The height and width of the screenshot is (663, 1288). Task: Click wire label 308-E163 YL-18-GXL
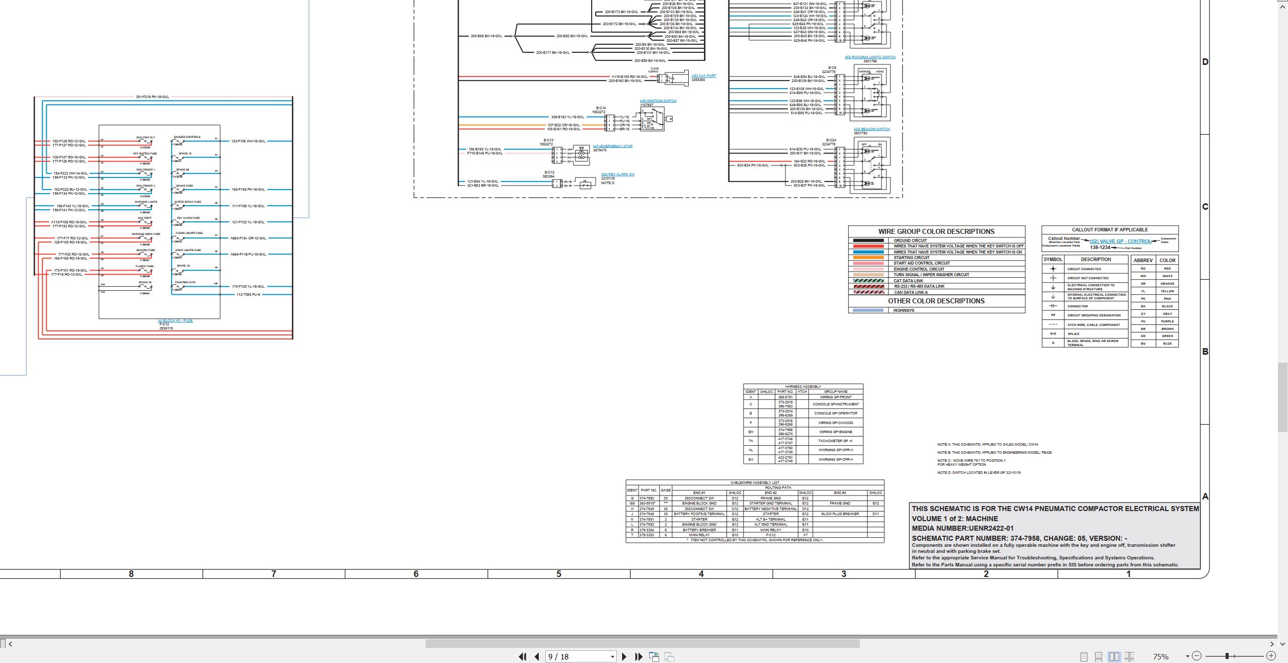(568, 117)
